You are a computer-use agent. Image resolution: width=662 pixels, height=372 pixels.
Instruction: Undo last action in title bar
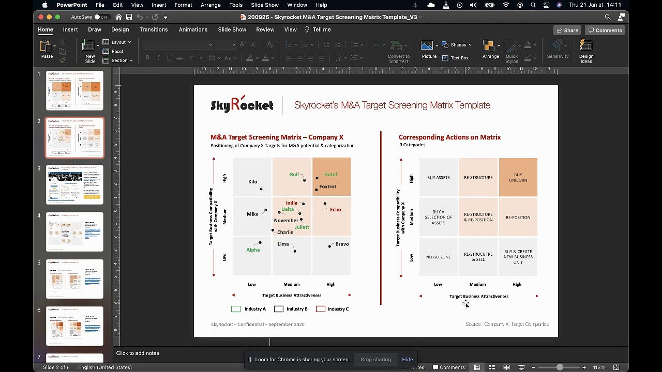click(140, 17)
